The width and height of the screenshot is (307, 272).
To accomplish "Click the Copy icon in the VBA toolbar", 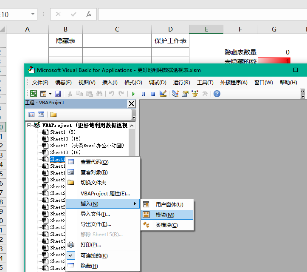I will (79, 94).
